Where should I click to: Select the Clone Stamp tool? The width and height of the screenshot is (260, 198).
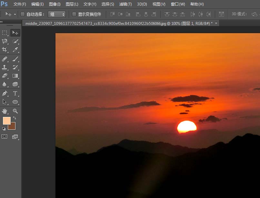coord(5,67)
